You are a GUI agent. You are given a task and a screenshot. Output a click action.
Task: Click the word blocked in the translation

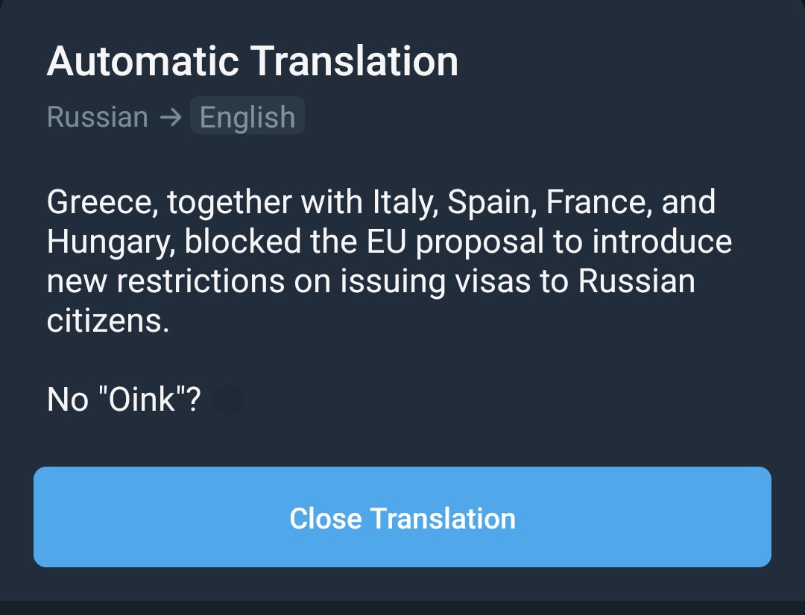click(243, 242)
